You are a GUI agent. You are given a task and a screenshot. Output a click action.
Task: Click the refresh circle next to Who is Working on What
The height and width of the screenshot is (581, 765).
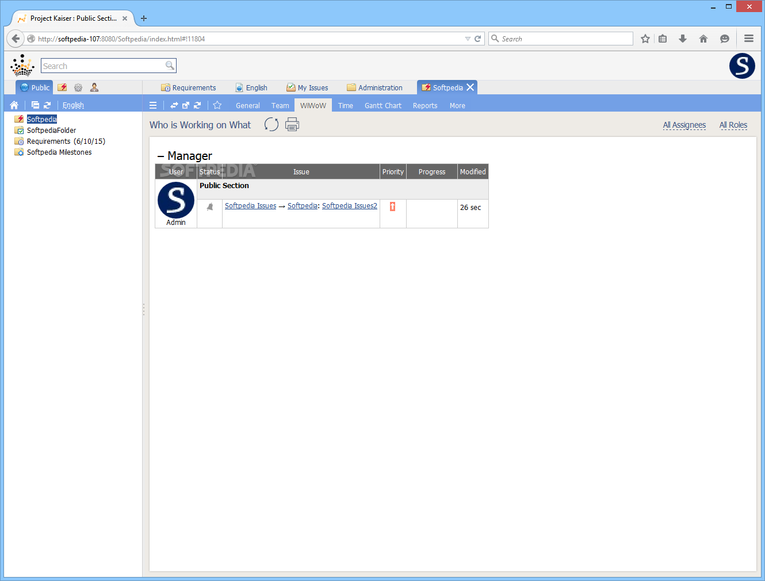[x=271, y=124]
